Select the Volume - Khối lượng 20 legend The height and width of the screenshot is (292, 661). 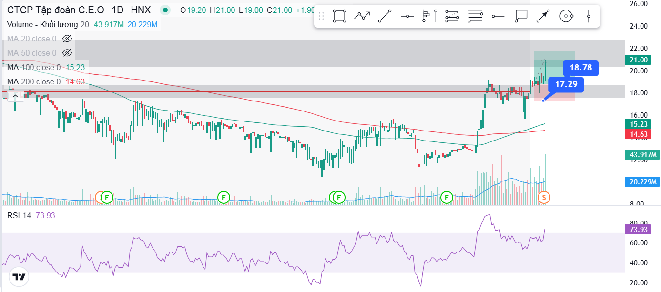coord(48,24)
